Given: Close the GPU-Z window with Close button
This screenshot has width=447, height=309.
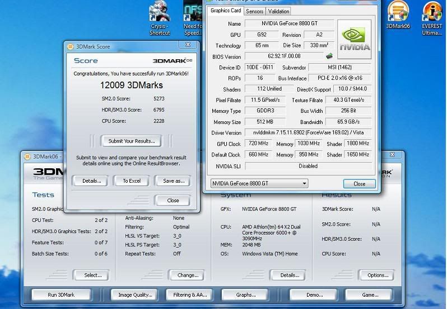Looking at the screenshot, I should tap(359, 184).
